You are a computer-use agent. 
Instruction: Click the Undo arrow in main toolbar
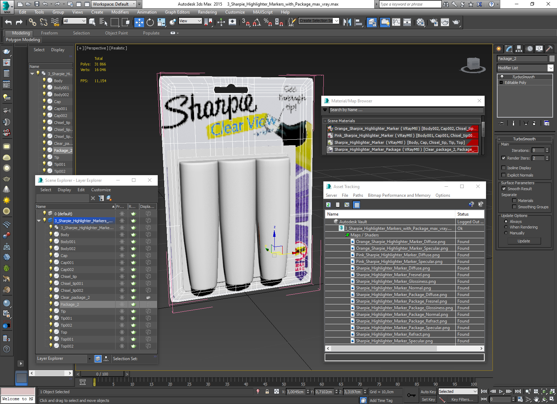[8, 22]
